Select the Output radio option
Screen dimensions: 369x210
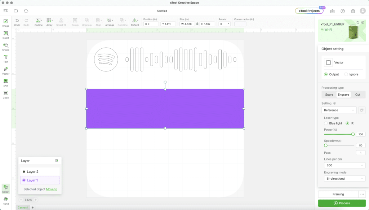(x=326, y=74)
